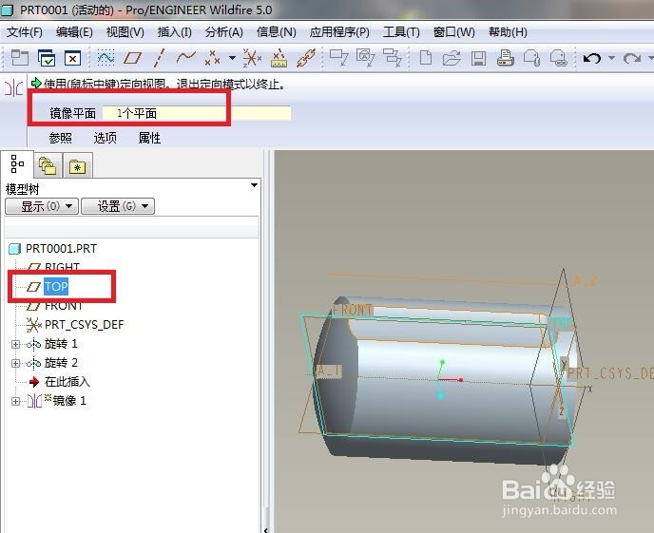Viewport: 654px width, 533px height.
Task: Click the close window toolbar icon
Action: click(72, 58)
